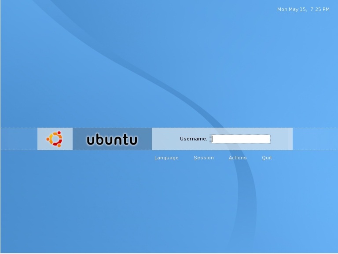Click the ubuntu wordmark banner
Viewport: 338px width, 254px height.
[x=112, y=139]
